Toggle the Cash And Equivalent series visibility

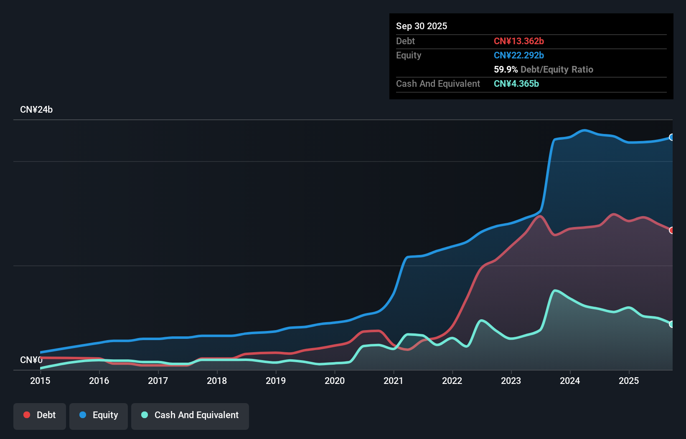(190, 416)
